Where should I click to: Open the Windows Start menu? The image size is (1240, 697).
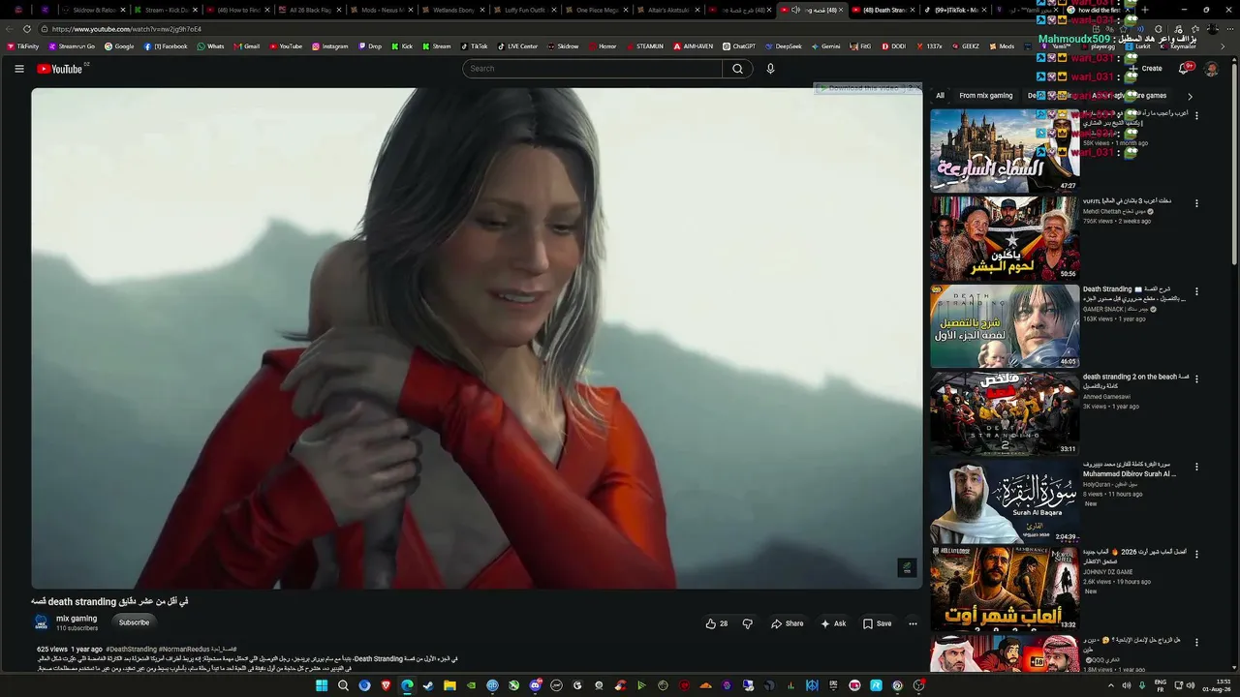tap(322, 685)
